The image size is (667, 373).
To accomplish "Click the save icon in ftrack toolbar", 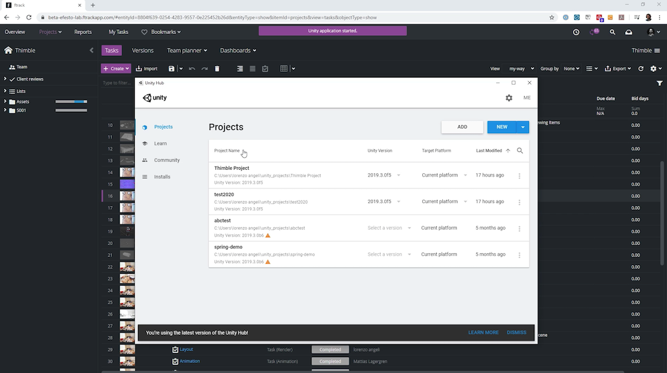I will tap(171, 69).
